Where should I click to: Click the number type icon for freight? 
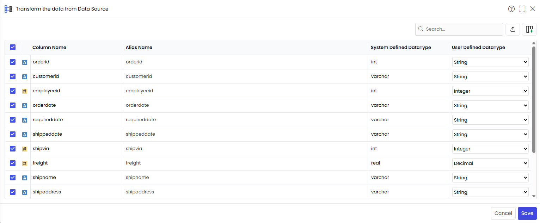25,163
